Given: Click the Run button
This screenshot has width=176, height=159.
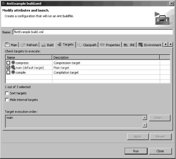Looking at the screenshot, I should [x=136, y=151].
